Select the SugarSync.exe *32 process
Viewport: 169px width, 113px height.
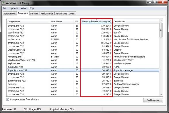click(83, 70)
